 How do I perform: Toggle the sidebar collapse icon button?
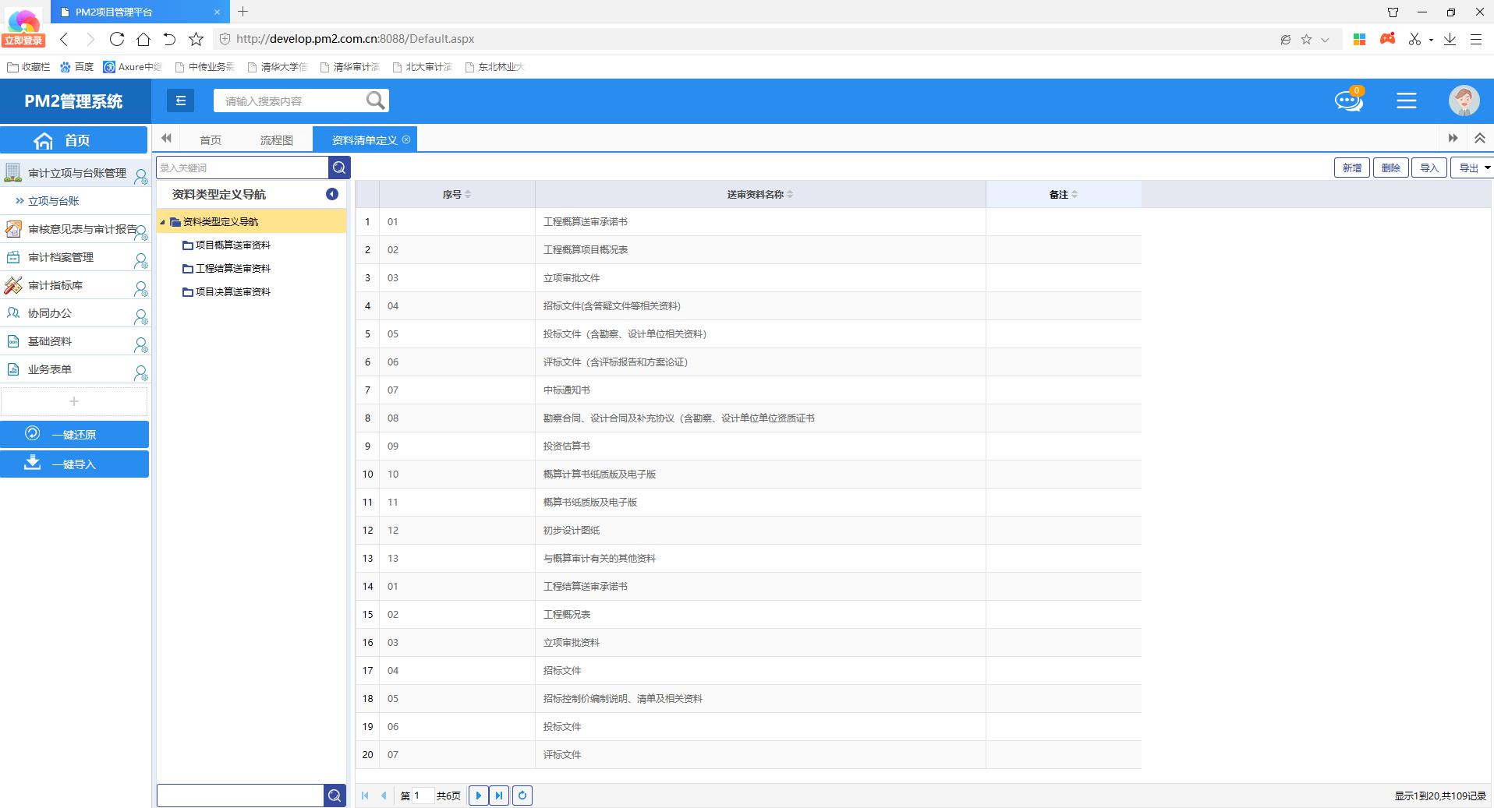pyautogui.click(x=180, y=101)
